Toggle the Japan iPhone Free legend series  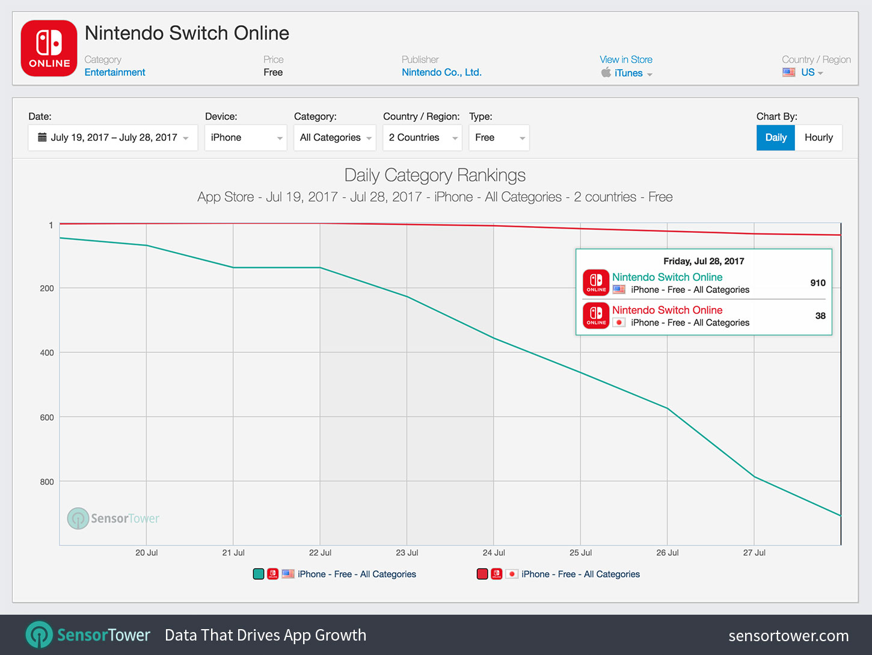tap(580, 574)
